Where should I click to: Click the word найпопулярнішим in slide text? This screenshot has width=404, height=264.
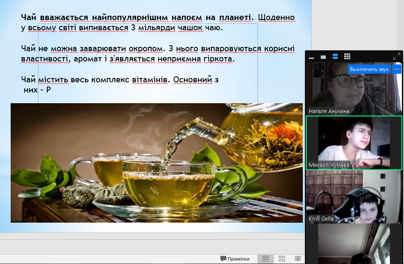click(x=129, y=17)
